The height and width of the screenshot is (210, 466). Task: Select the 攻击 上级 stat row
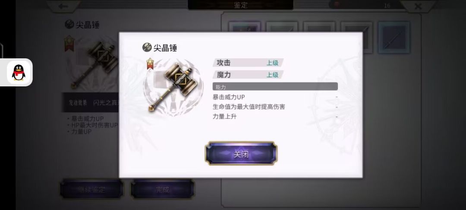click(248, 63)
